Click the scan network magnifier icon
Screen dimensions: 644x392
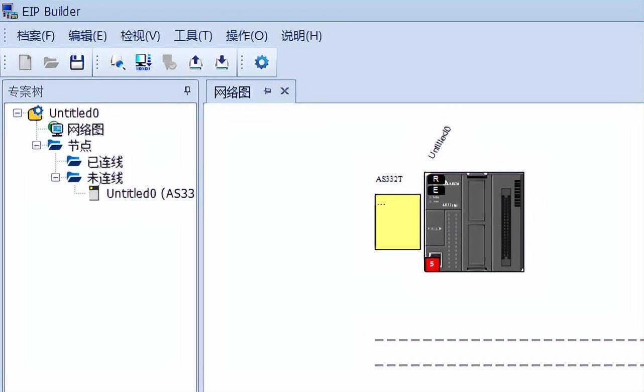coord(118,62)
